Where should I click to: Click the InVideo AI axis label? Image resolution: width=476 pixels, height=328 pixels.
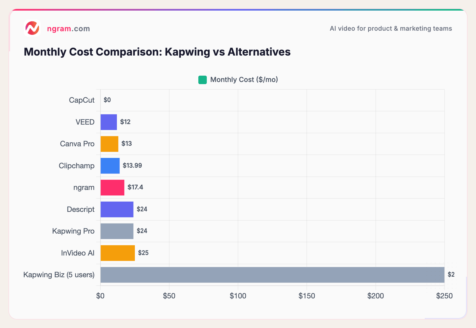point(77,253)
